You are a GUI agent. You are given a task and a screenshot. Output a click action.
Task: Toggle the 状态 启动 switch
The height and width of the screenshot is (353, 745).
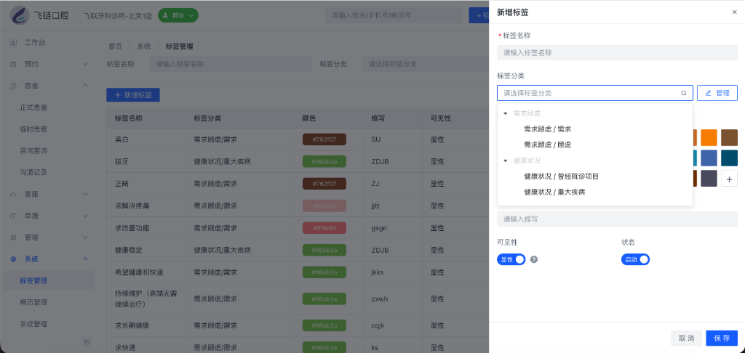(635, 259)
